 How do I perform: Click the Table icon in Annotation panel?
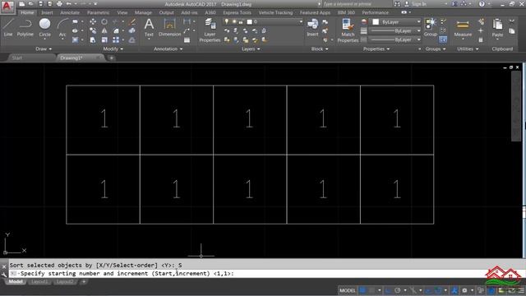(187, 40)
